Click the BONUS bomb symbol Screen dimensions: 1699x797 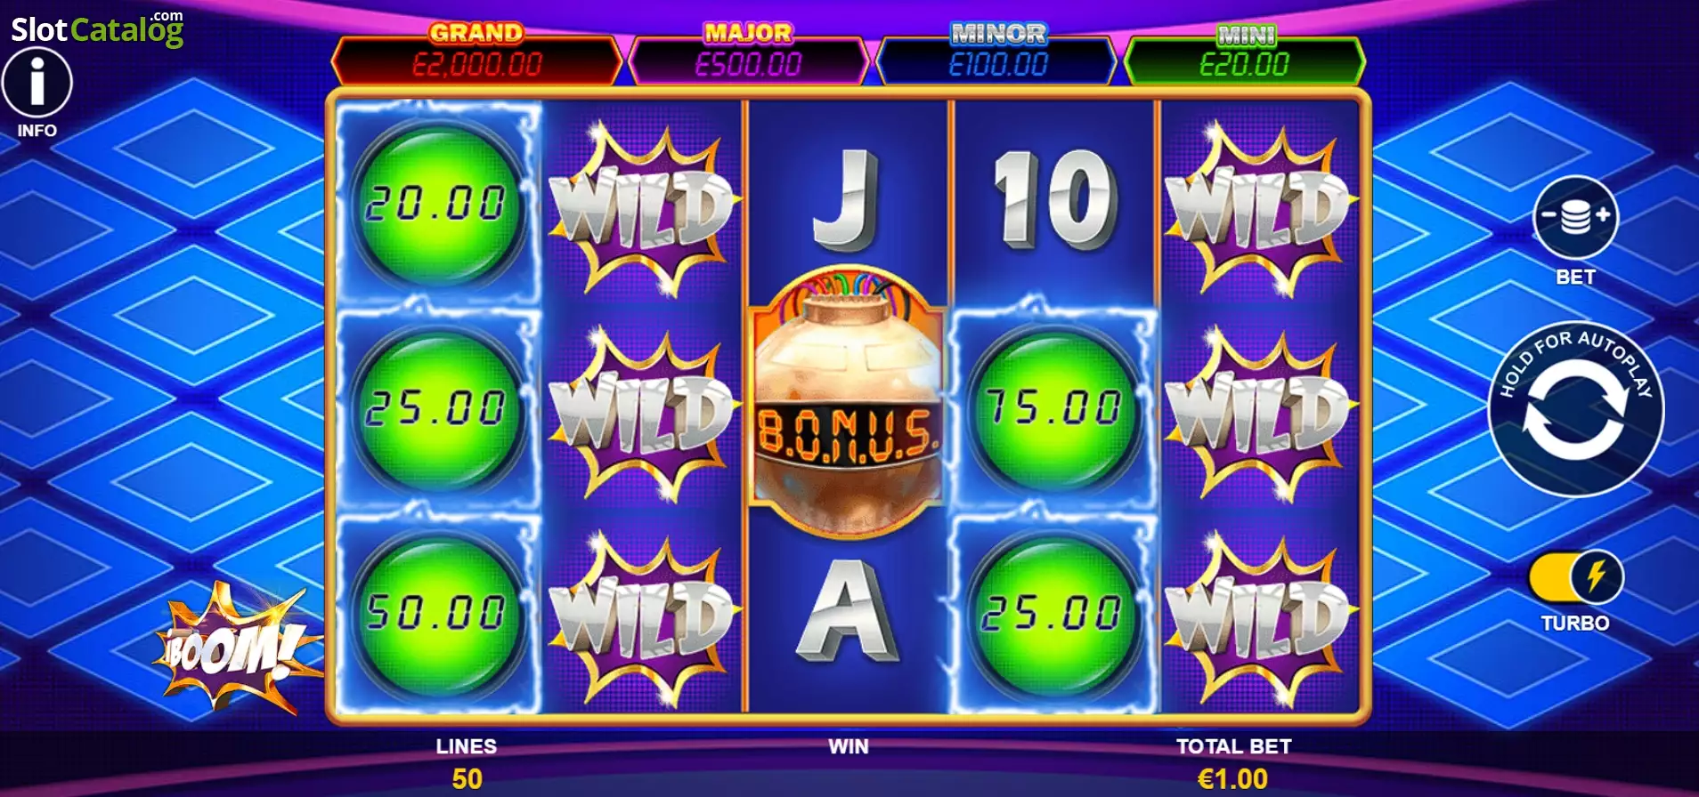coord(847,402)
